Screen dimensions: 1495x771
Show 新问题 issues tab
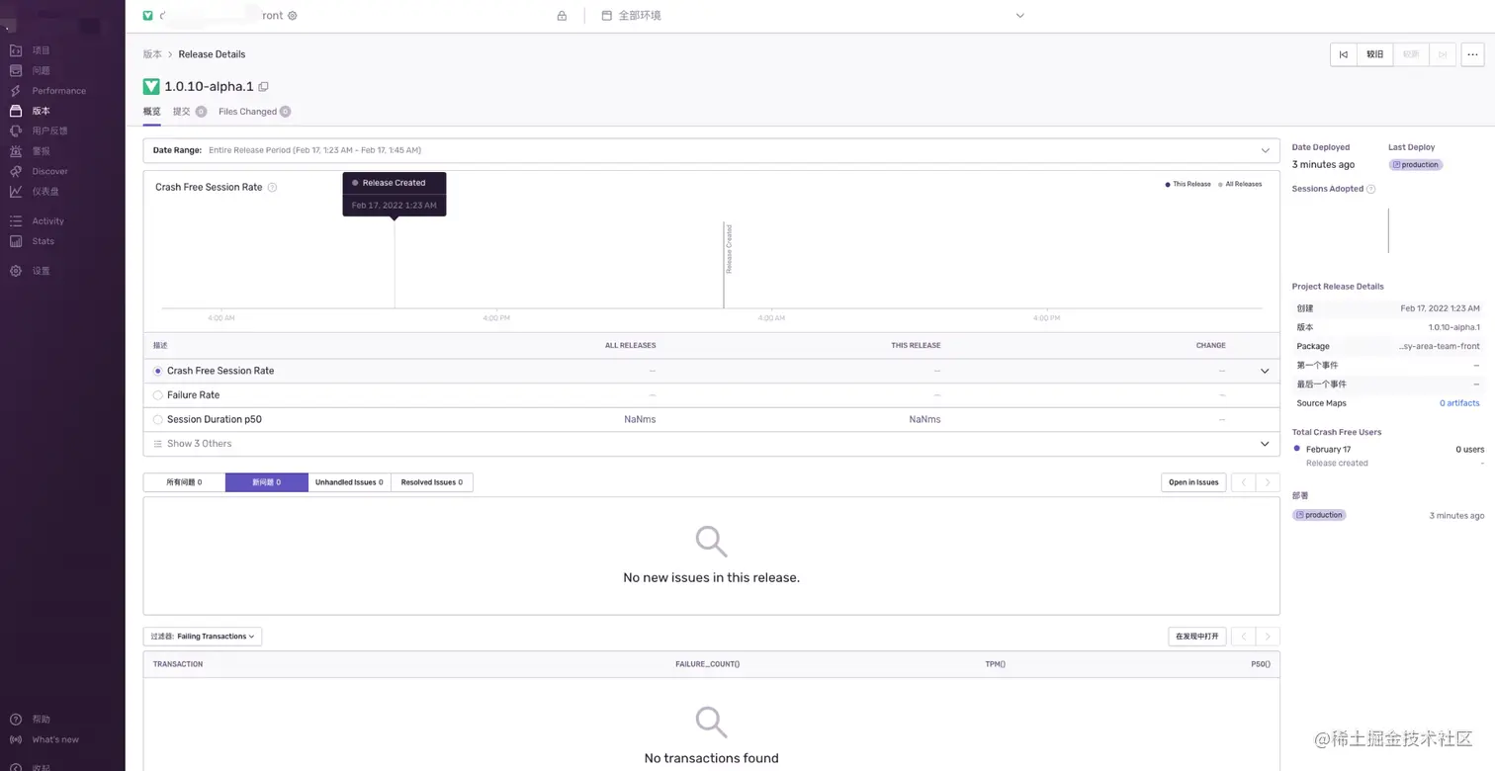coord(267,482)
